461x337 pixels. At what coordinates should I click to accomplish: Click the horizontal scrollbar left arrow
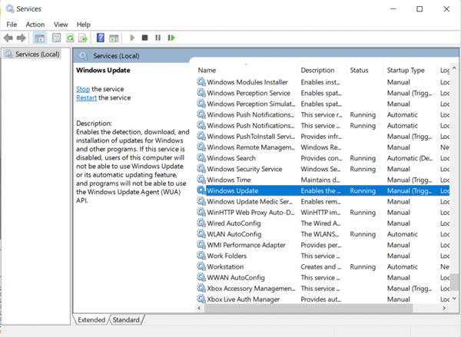point(199,308)
